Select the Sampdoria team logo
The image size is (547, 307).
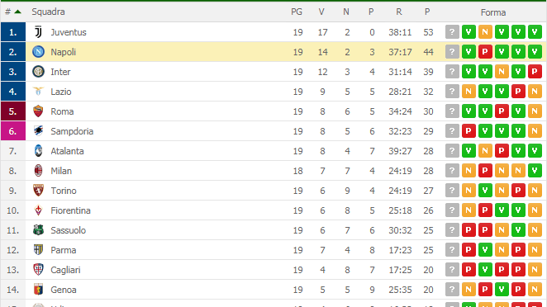pos(38,131)
